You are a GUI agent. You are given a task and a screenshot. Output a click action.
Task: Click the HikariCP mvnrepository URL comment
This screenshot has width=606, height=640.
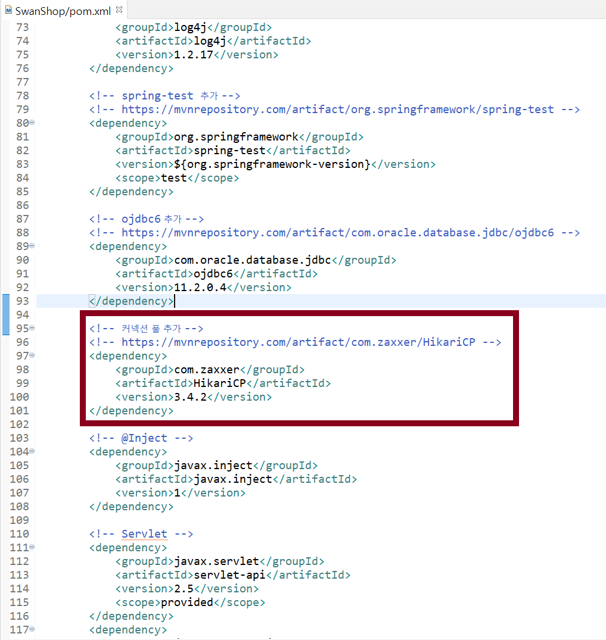295,342
